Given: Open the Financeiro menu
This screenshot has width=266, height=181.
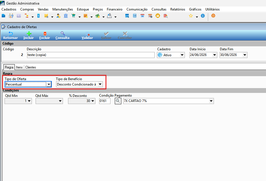Looking at the screenshot, I should tap(114, 9).
